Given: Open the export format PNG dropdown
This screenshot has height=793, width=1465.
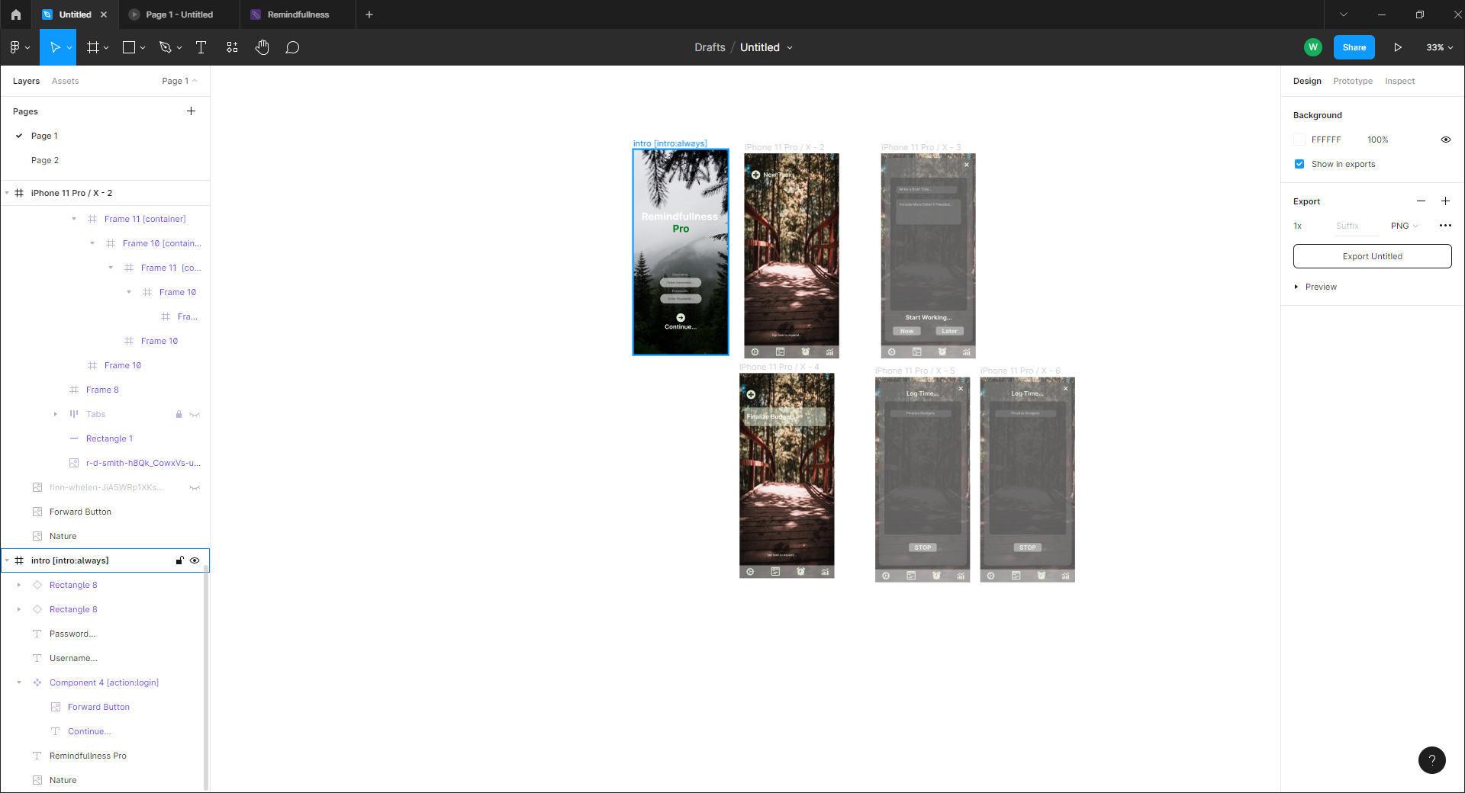Looking at the screenshot, I should pos(1404,226).
